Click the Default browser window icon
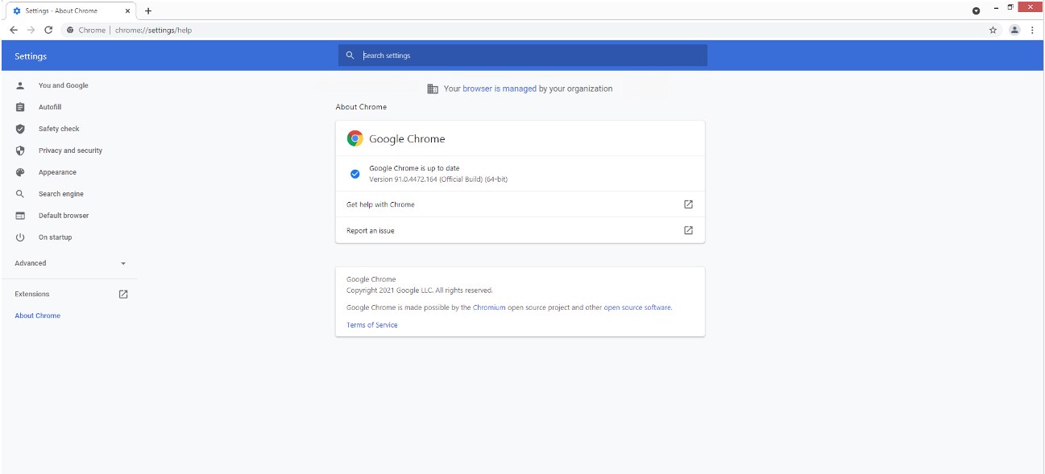Screen dimensions: 1045x474 [x=20, y=216]
